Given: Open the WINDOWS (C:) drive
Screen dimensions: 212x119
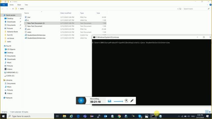Looking at the screenshot, I should 13,72.
